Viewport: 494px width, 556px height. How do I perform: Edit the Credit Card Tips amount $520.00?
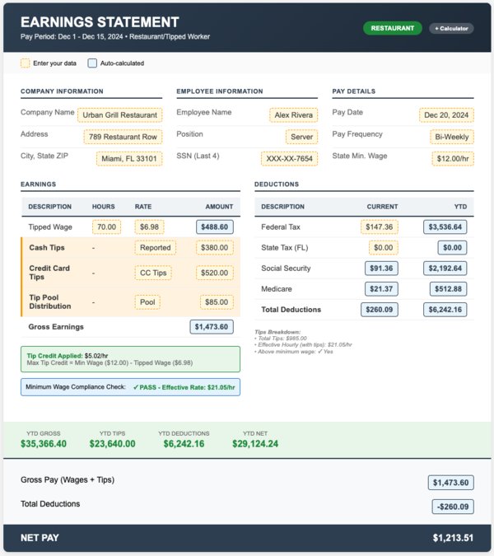coord(215,273)
